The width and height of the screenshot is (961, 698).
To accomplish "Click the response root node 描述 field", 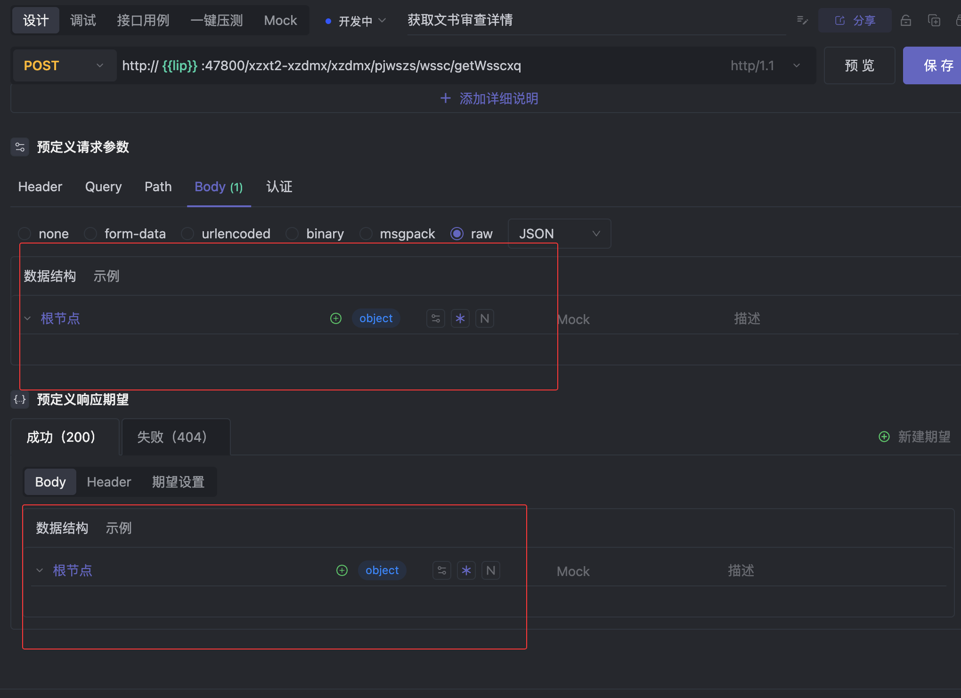I will tap(741, 570).
